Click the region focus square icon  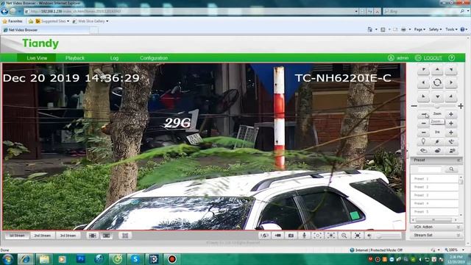317,236
